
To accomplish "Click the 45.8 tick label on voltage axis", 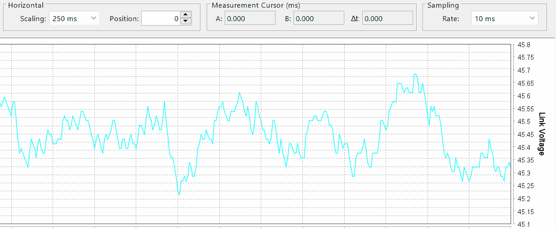I will pos(524,45).
